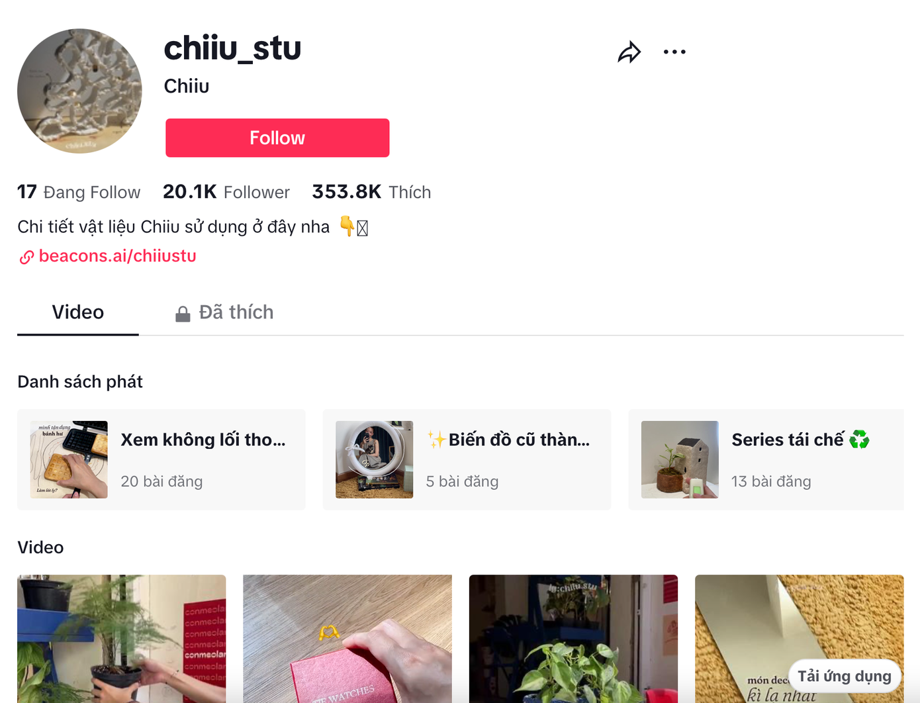
Task: Click the recycle emoji in Series tái chế
Action: (859, 440)
